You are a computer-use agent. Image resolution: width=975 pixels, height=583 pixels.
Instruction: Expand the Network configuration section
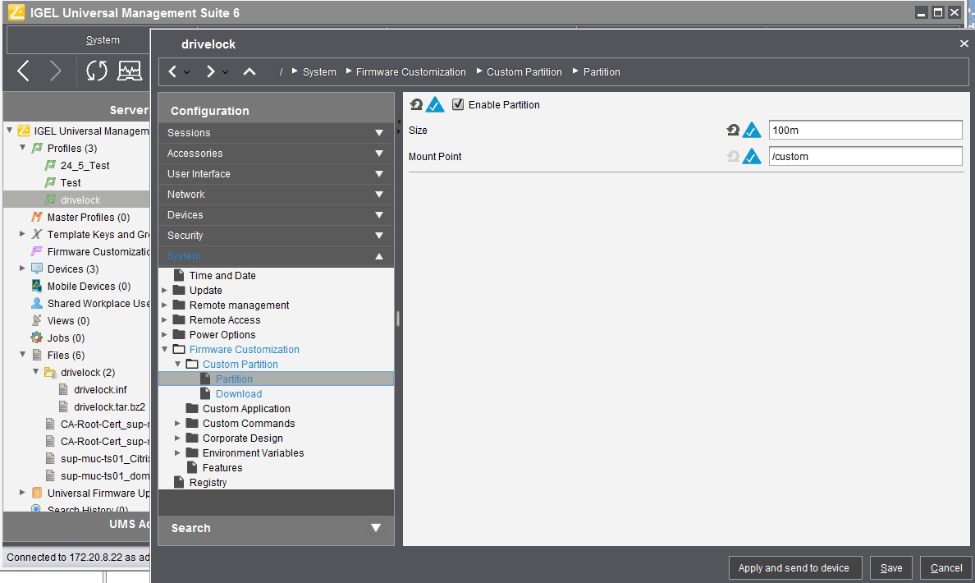coord(378,195)
